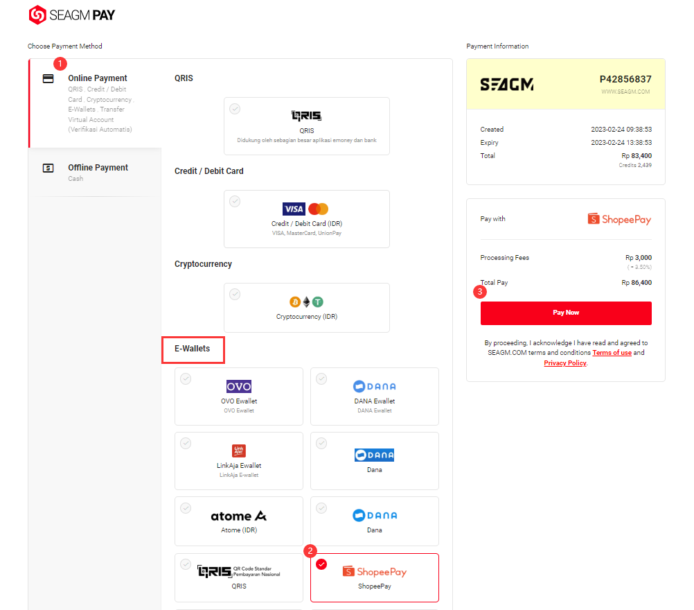Click the WWW.SEAGM.COM text
This screenshot has width=694, height=610.
(x=625, y=91)
